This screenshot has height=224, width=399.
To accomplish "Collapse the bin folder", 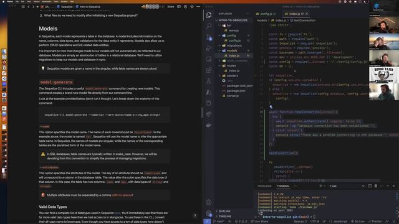I will click(x=219, y=26).
